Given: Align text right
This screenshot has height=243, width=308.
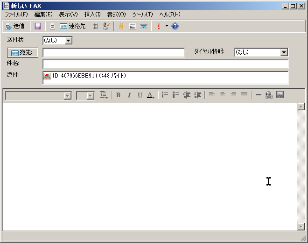Looking at the screenshot, I should pyautogui.click(x=233, y=95).
